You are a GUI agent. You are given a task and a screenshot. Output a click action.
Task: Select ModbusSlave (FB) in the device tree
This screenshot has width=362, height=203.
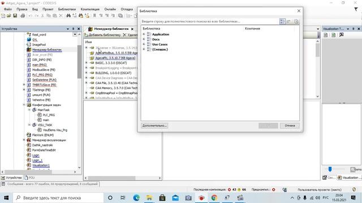click(x=41, y=70)
